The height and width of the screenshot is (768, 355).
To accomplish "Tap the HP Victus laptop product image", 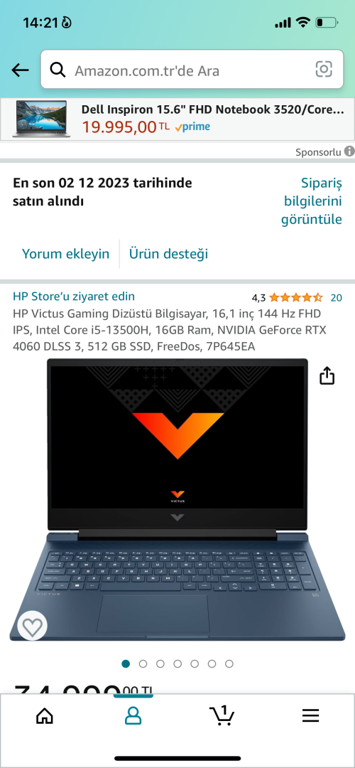I will pos(177,500).
